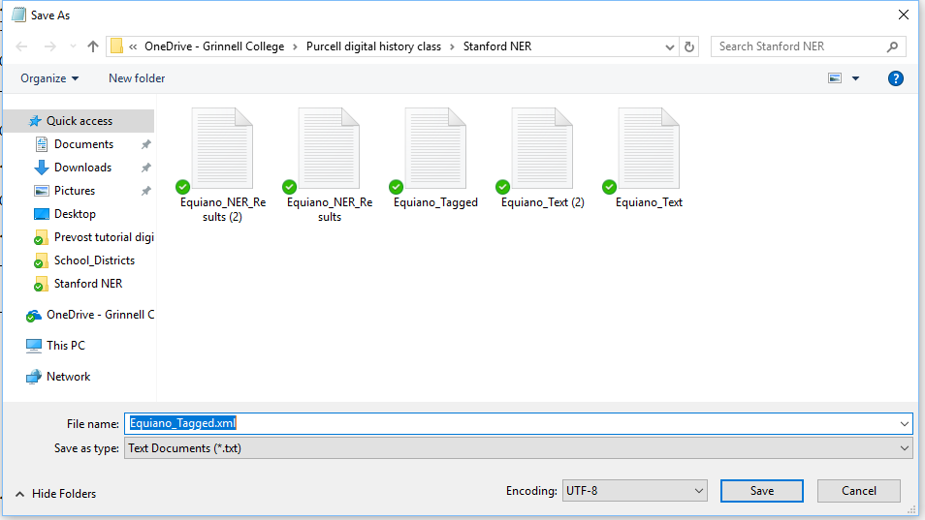Screen dimensions: 925x520
Task: Click the Change your view icon
Action: 834,78
